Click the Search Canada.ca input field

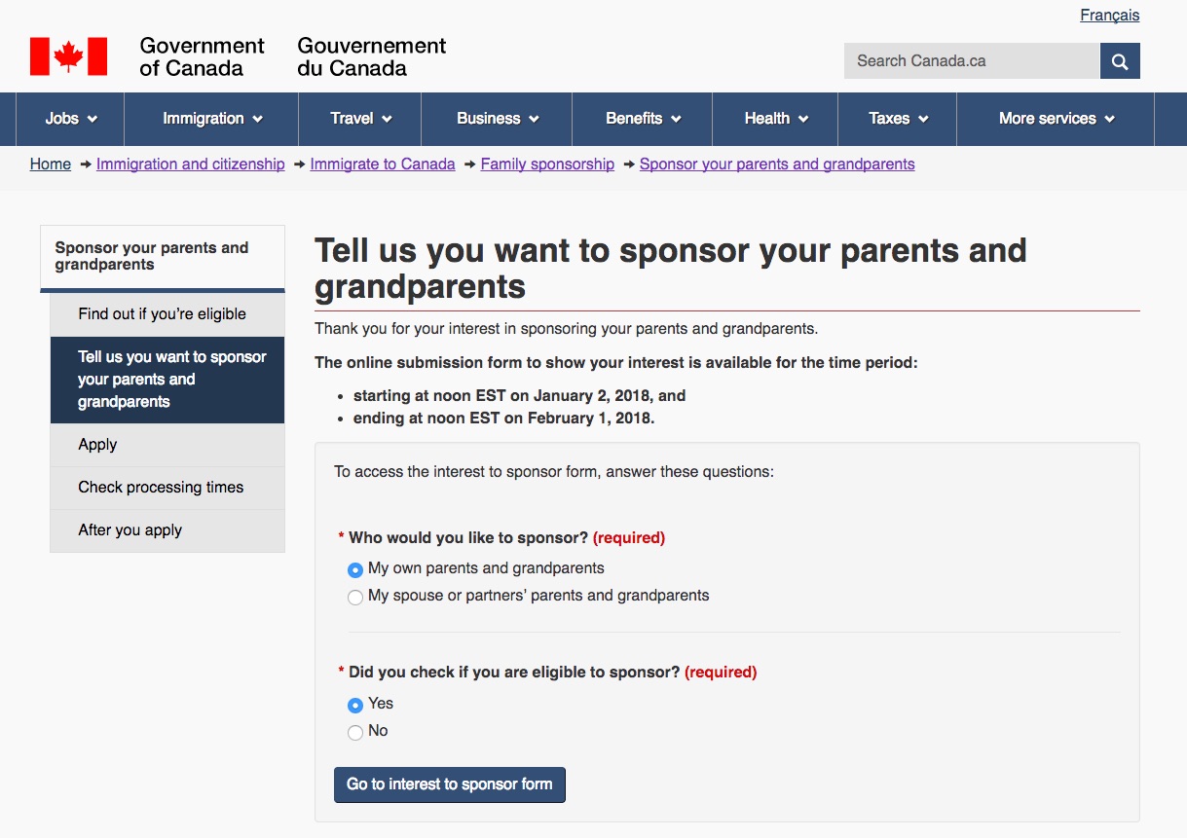click(x=971, y=61)
